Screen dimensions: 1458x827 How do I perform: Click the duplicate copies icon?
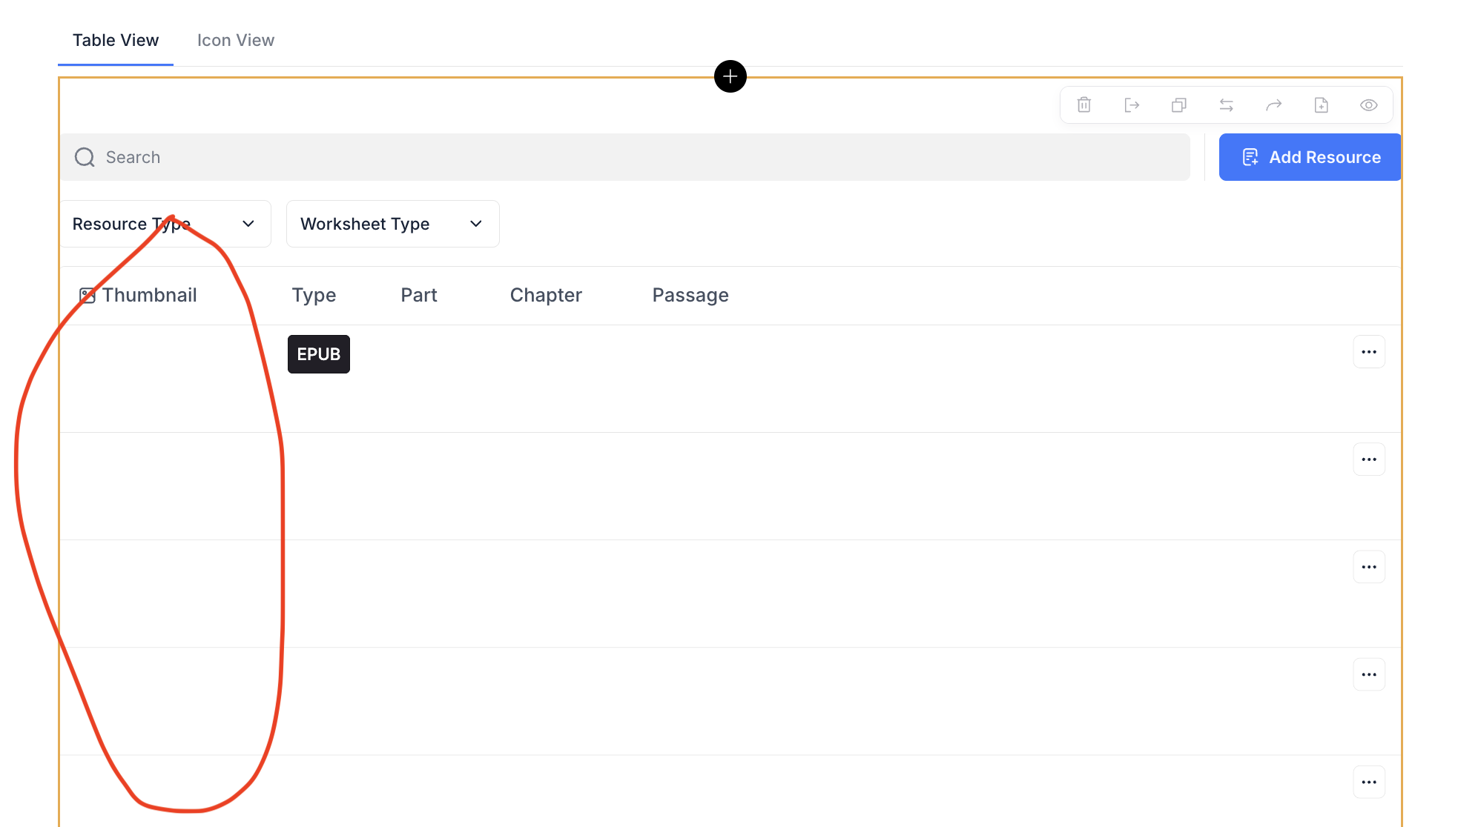click(1178, 105)
